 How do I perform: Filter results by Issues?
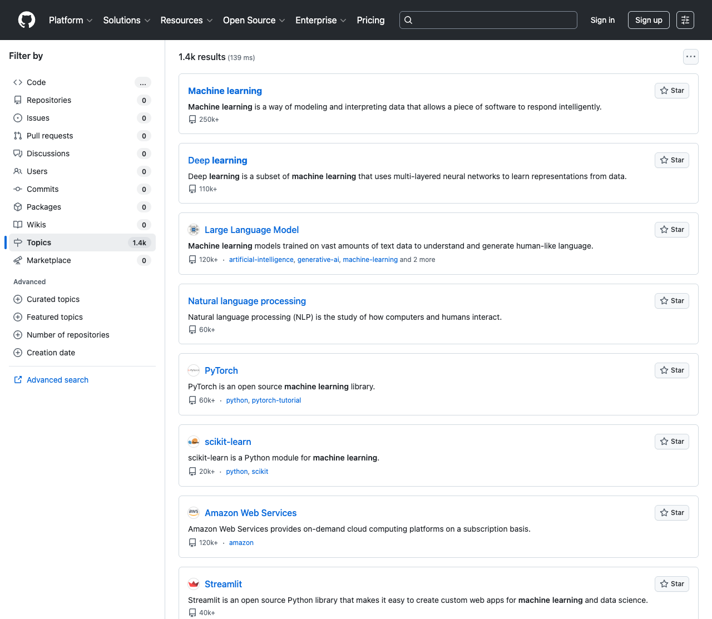tap(82, 118)
